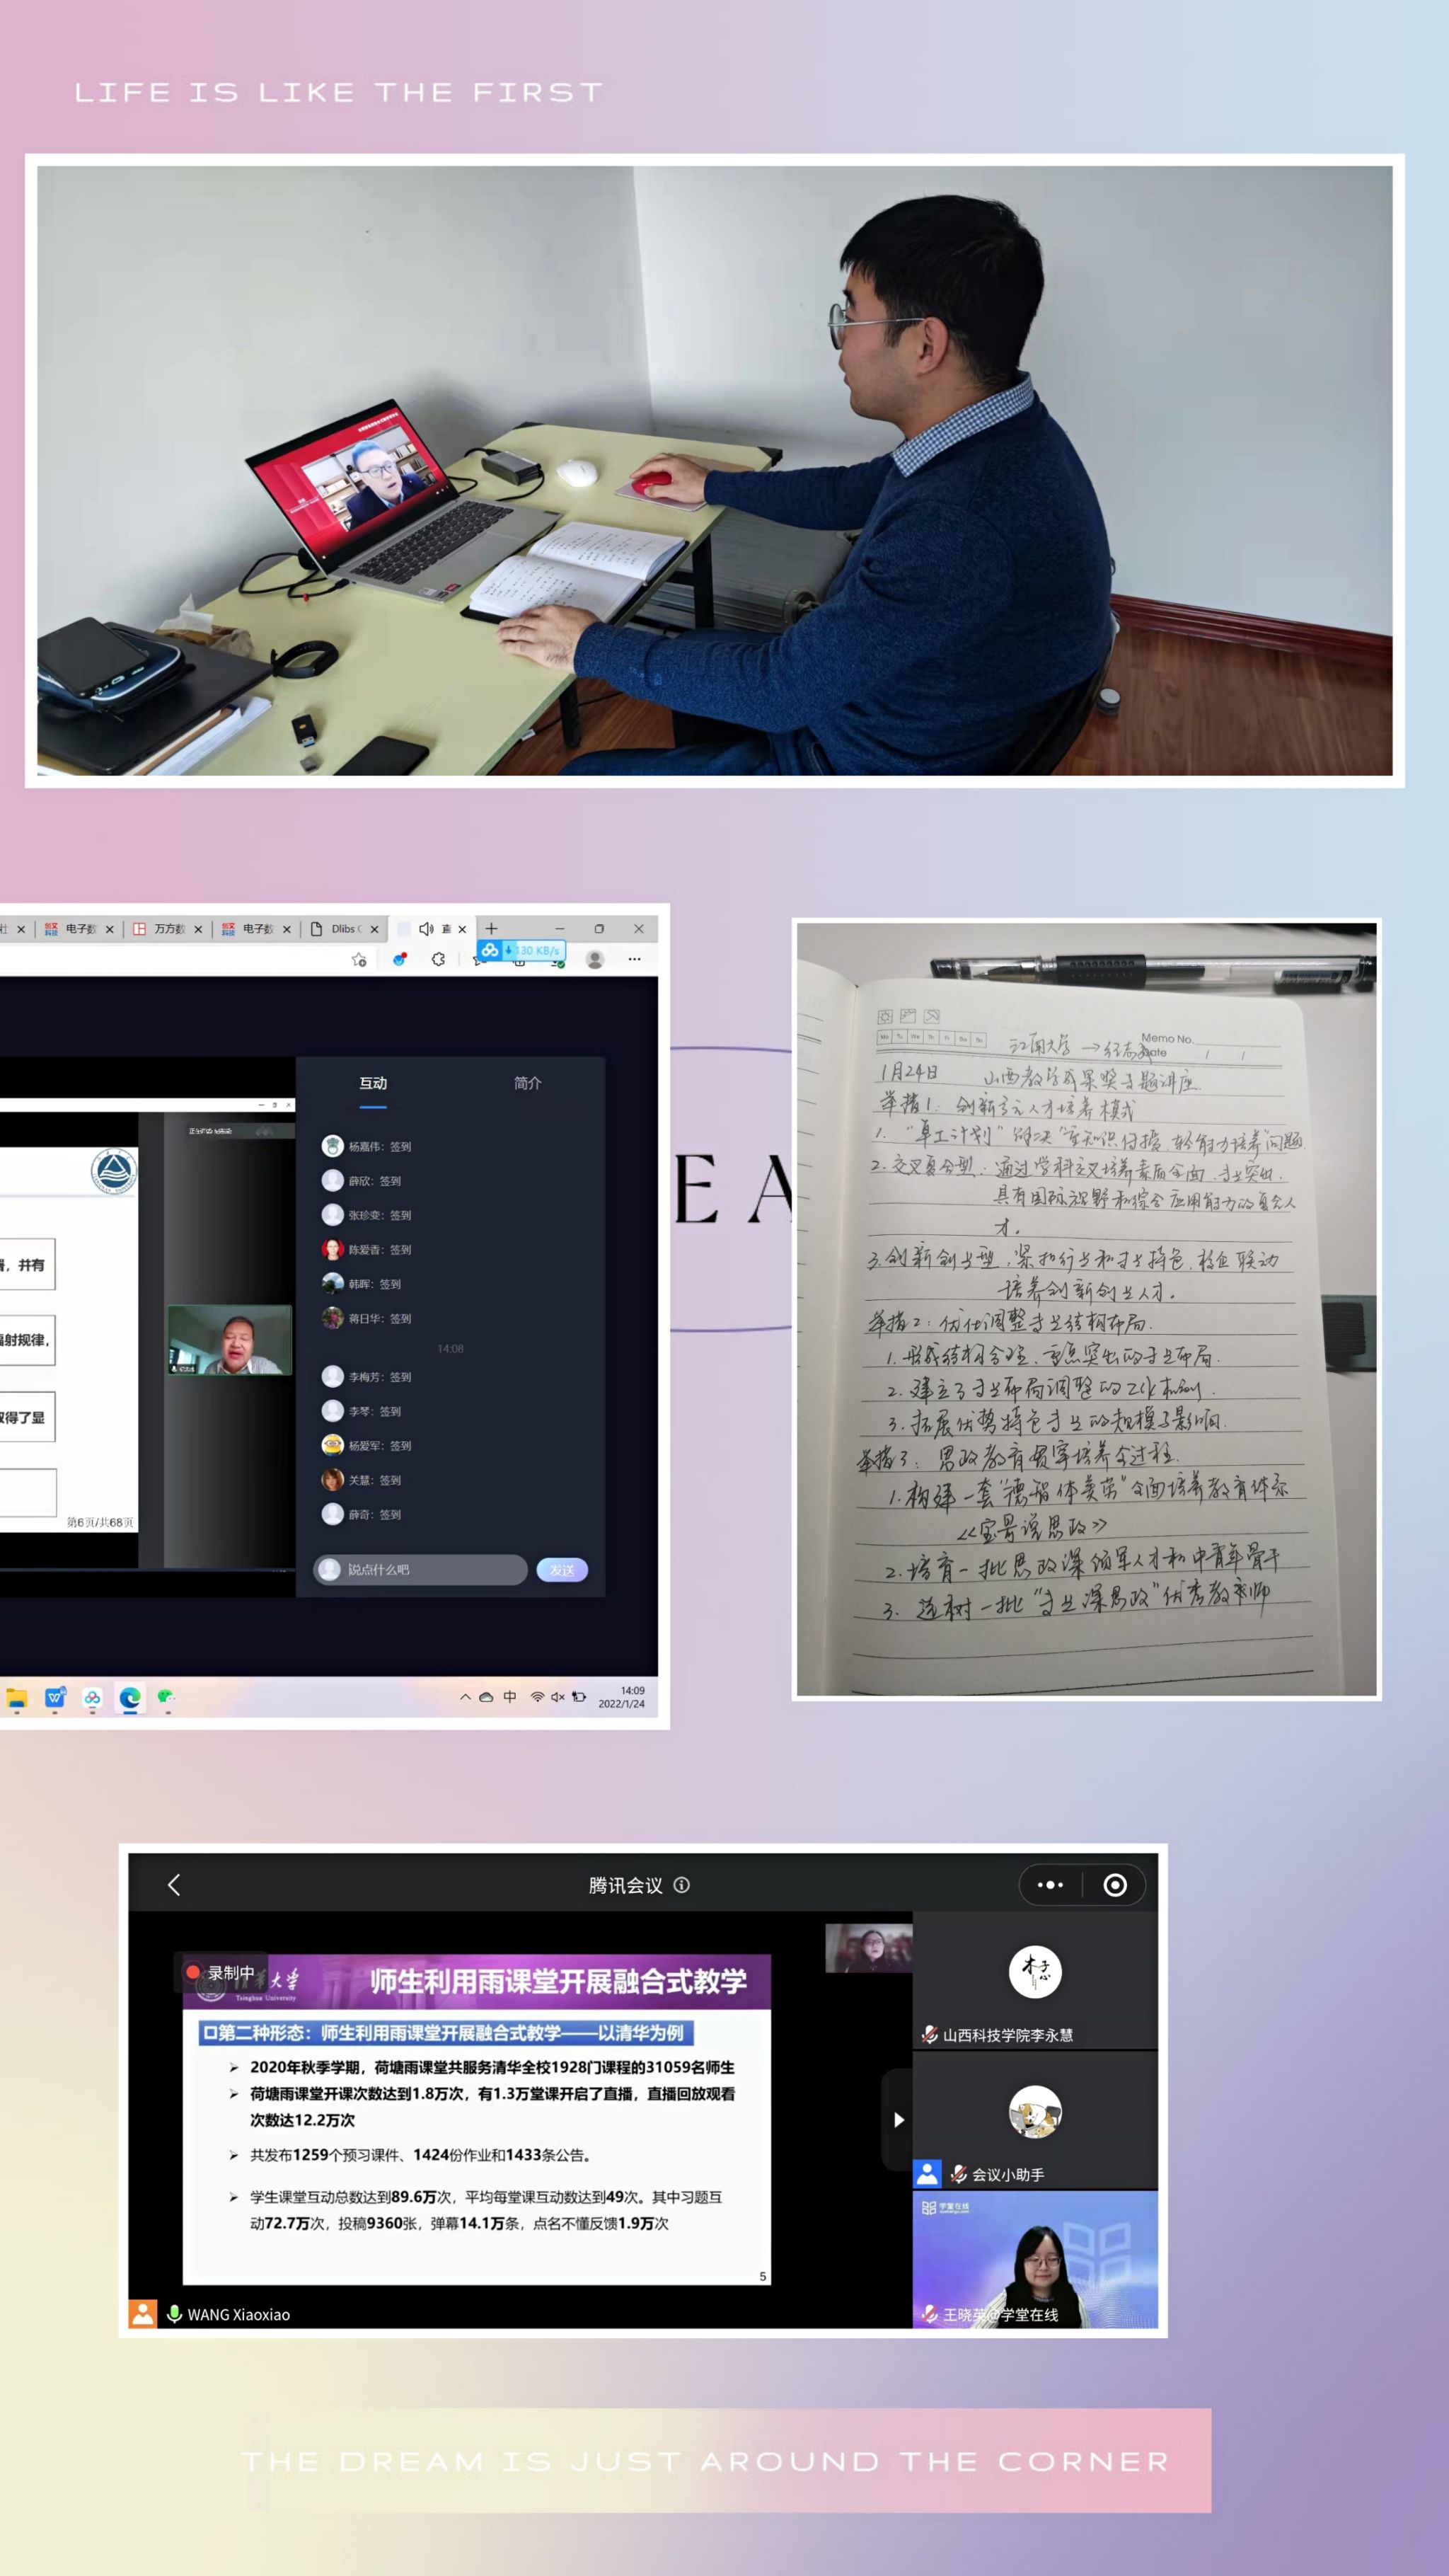The width and height of the screenshot is (1449, 2576).
Task: Open WPS Office from the taskbar
Action: tap(55, 1697)
